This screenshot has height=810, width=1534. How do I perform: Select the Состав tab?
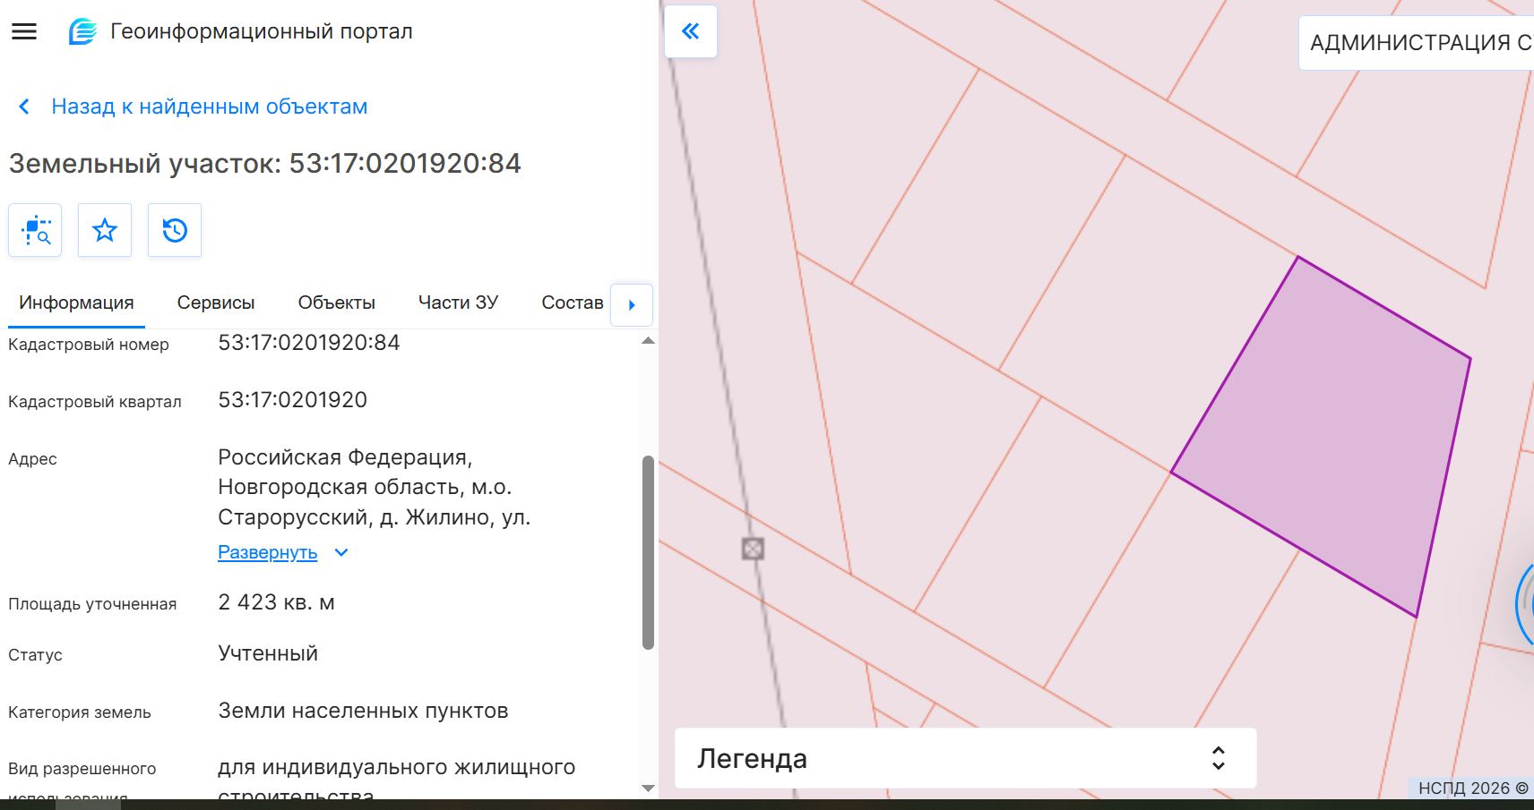(x=572, y=303)
